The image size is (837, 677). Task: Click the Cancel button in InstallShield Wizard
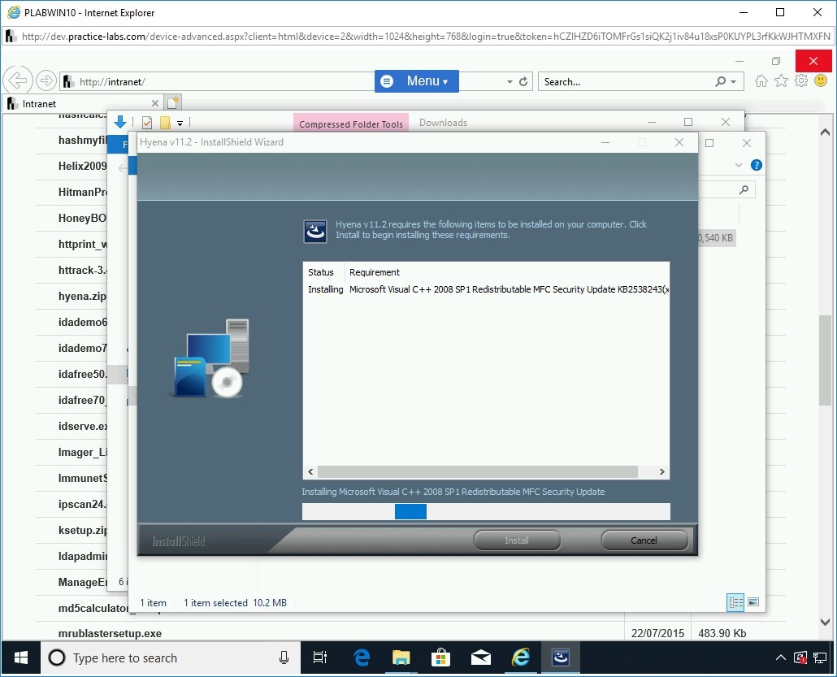pyautogui.click(x=644, y=540)
